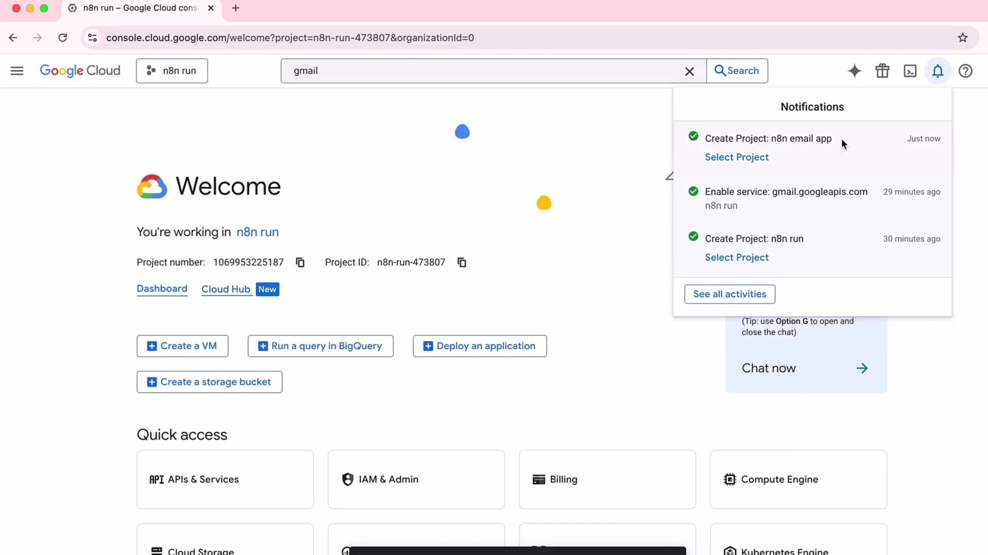Viewport: 988px width, 555px height.
Task: Activate Cloud Shell terminal icon
Action: click(910, 71)
